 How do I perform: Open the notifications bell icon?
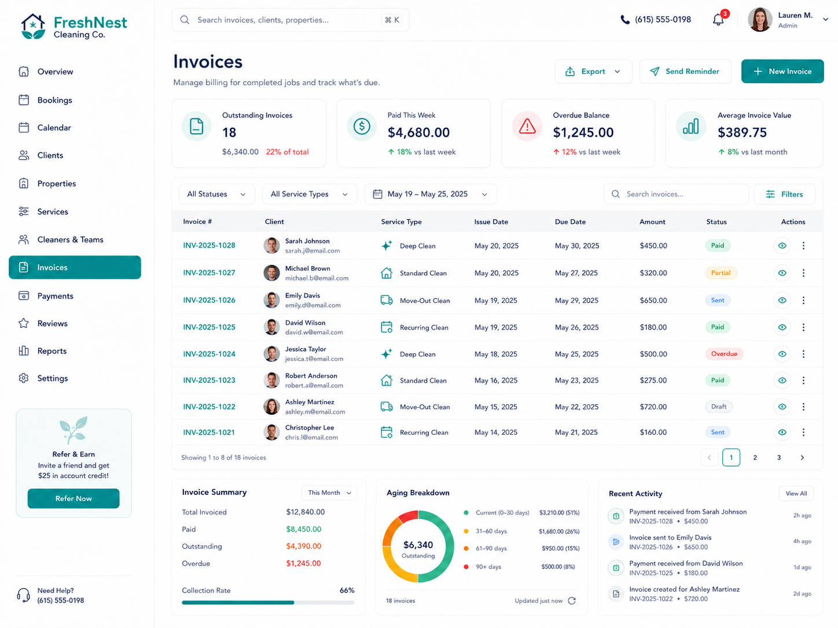tap(718, 20)
